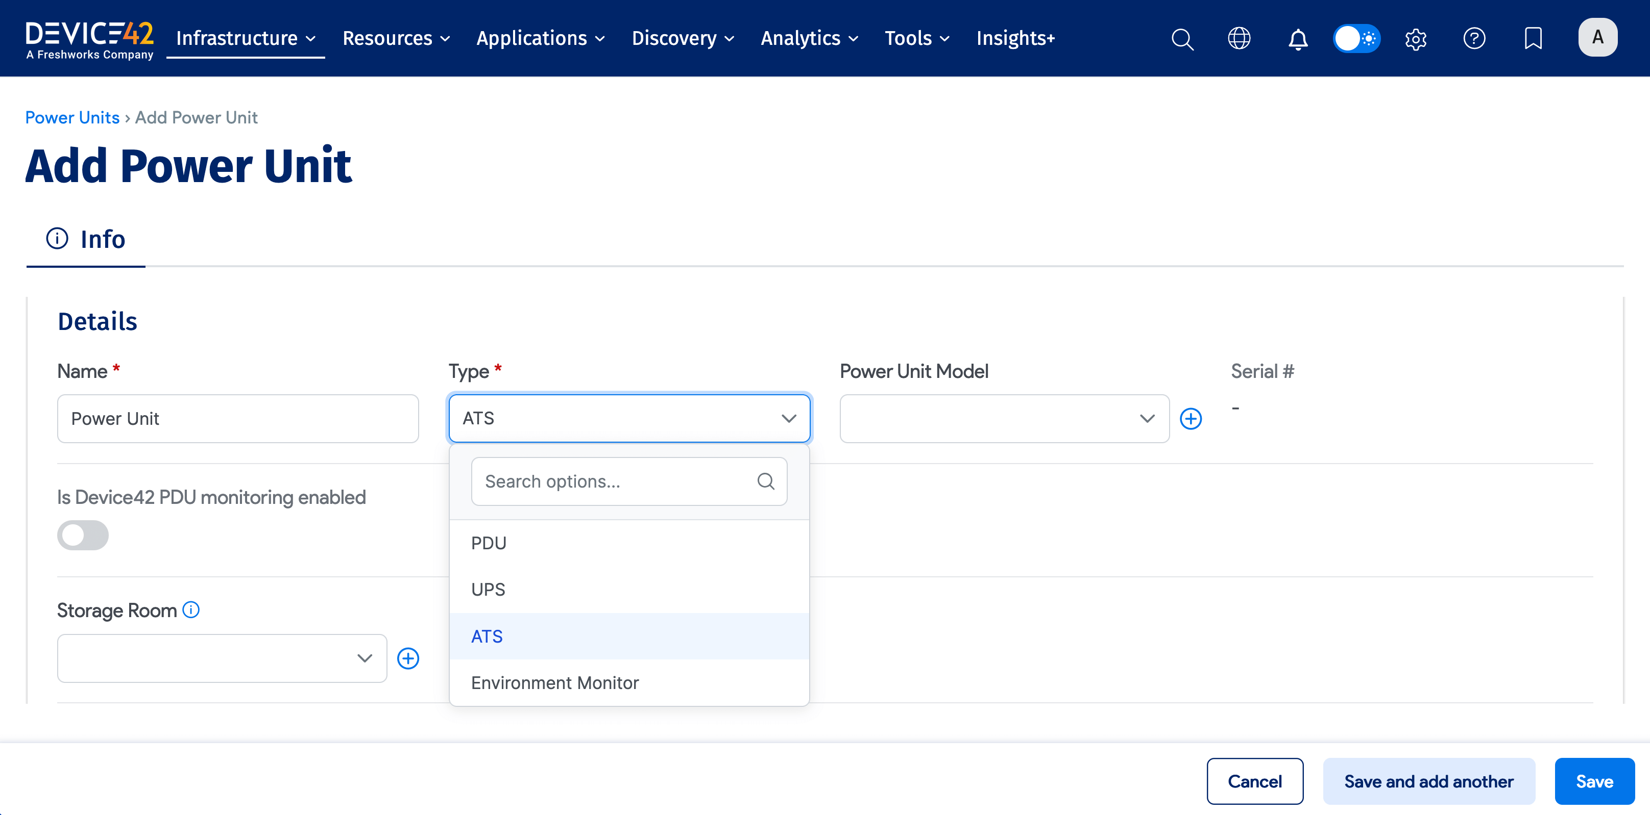Image resolution: width=1650 pixels, height=815 pixels.
Task: Click the search magnifier in options box
Action: (766, 481)
